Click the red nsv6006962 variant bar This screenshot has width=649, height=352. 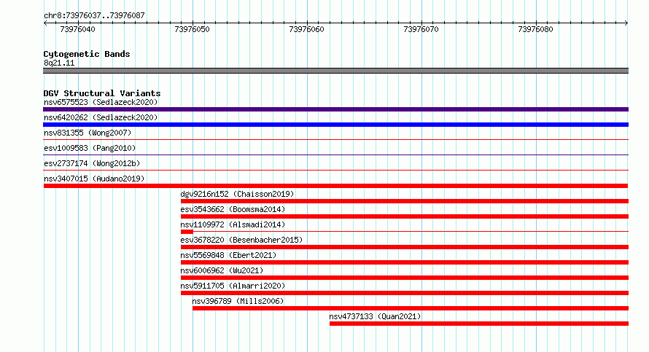(x=405, y=278)
